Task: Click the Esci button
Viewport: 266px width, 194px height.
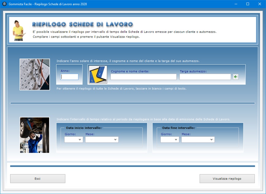Action: [x=38, y=179]
